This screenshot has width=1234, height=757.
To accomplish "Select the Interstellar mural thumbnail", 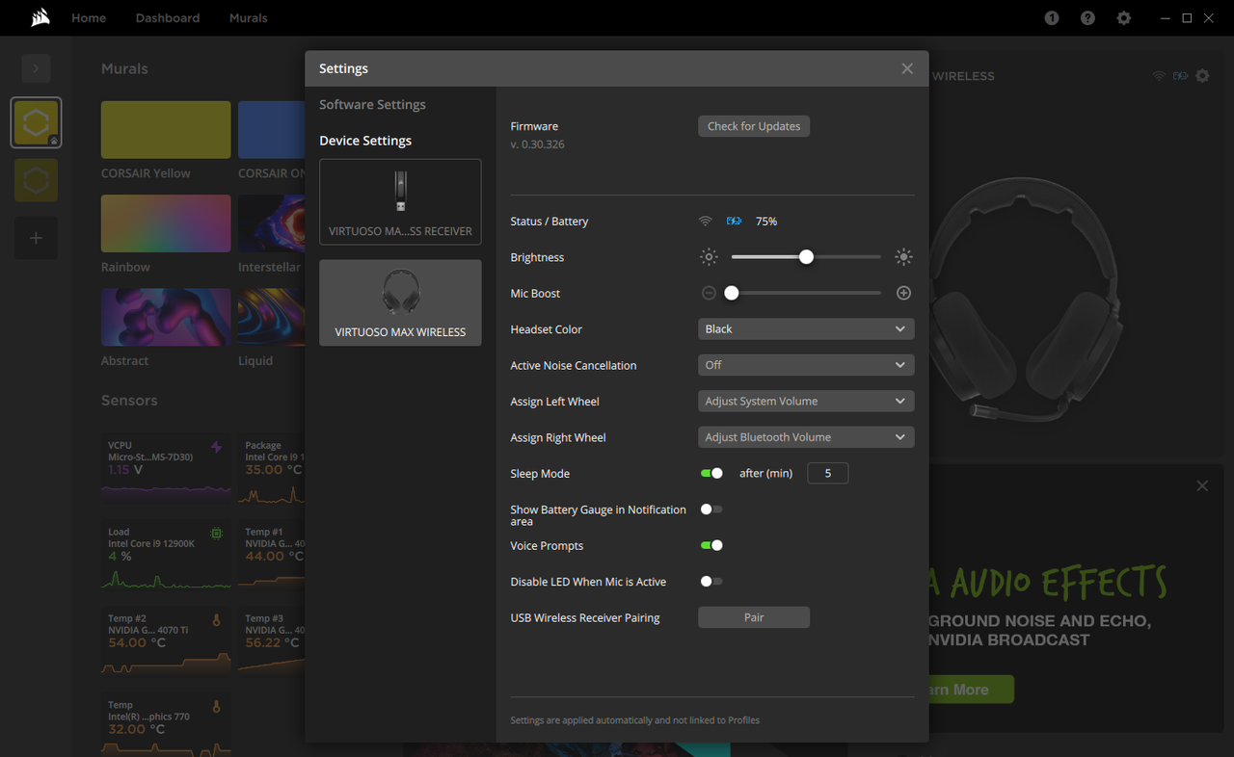I will coord(272,223).
